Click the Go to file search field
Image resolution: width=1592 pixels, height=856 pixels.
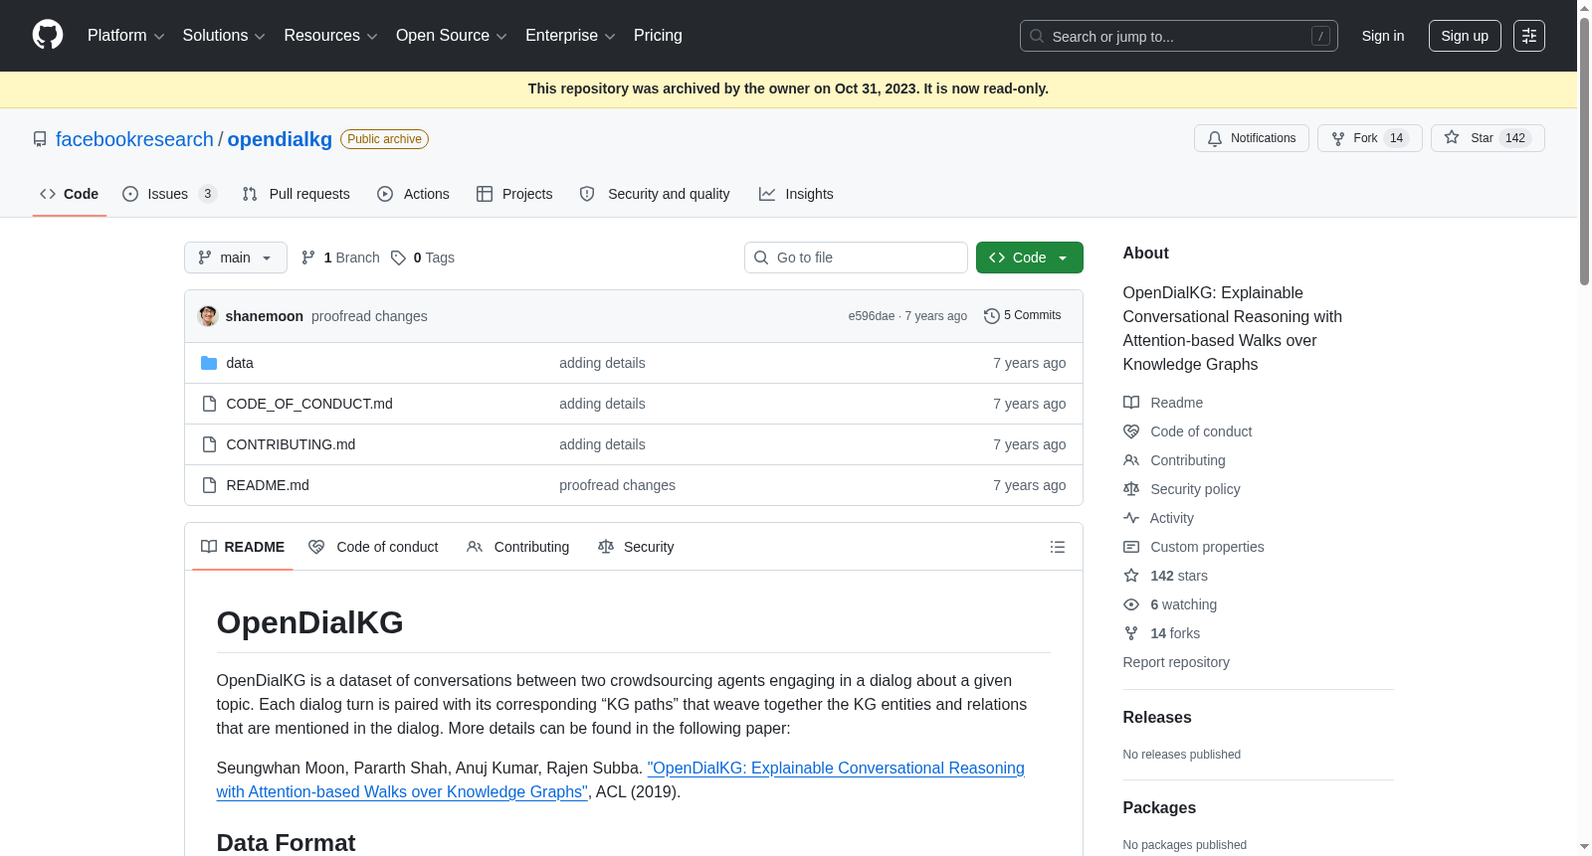pyautogui.click(x=856, y=257)
